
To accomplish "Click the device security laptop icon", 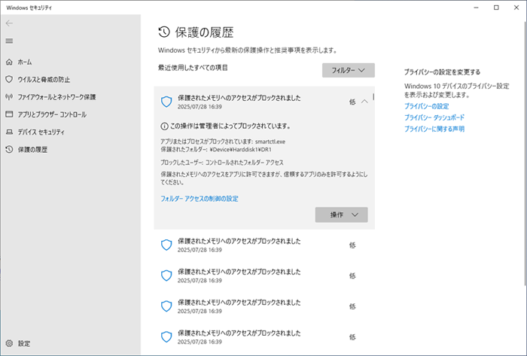I will (x=9, y=132).
